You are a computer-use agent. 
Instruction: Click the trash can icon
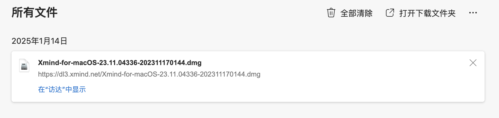tap(331, 13)
